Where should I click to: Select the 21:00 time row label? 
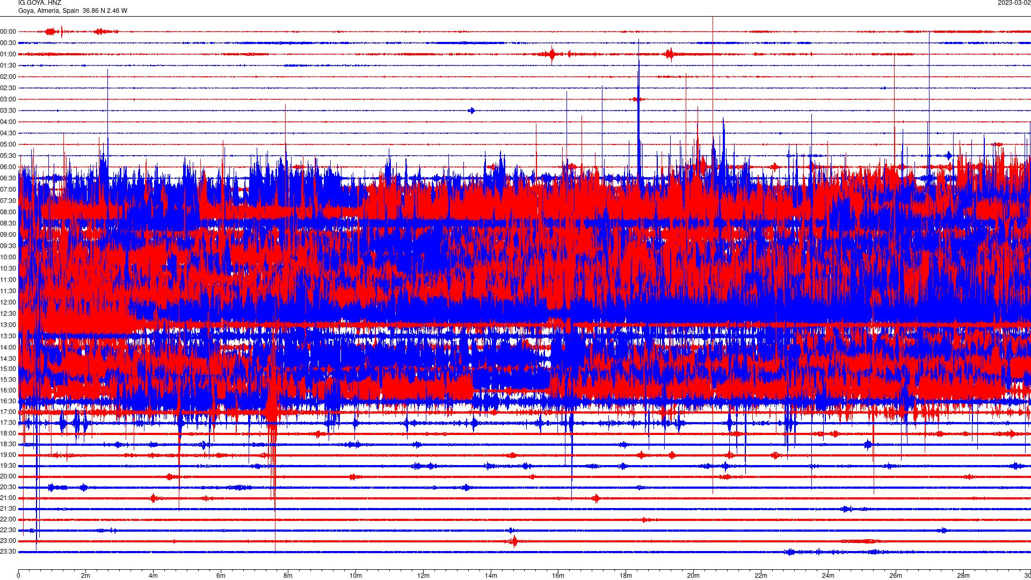(8, 498)
